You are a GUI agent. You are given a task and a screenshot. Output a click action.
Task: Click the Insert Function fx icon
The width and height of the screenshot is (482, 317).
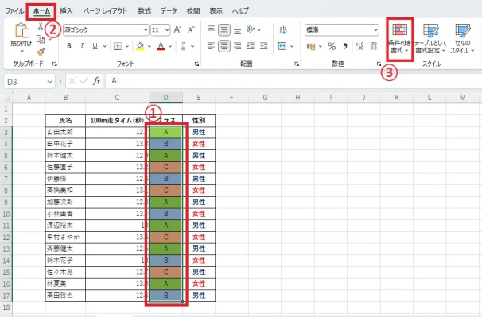pyautogui.click(x=96, y=81)
